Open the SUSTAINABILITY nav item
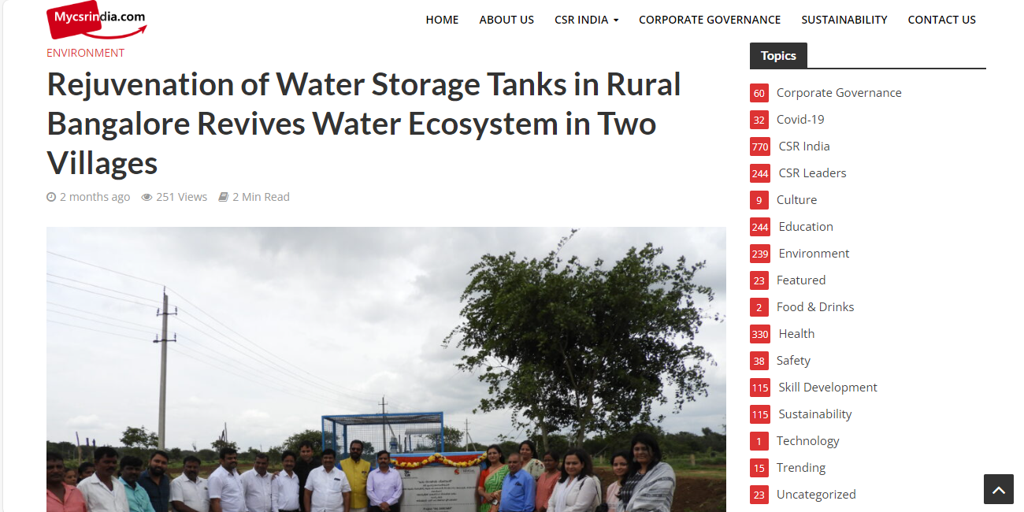 (x=844, y=20)
